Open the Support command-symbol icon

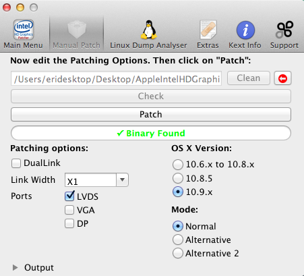pyautogui.click(x=284, y=30)
